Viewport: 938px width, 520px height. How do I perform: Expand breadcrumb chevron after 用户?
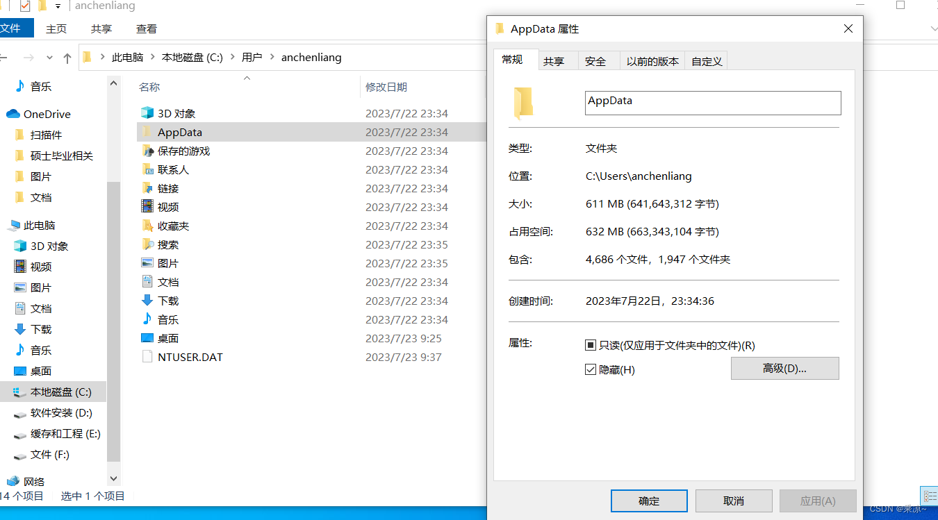coord(272,58)
